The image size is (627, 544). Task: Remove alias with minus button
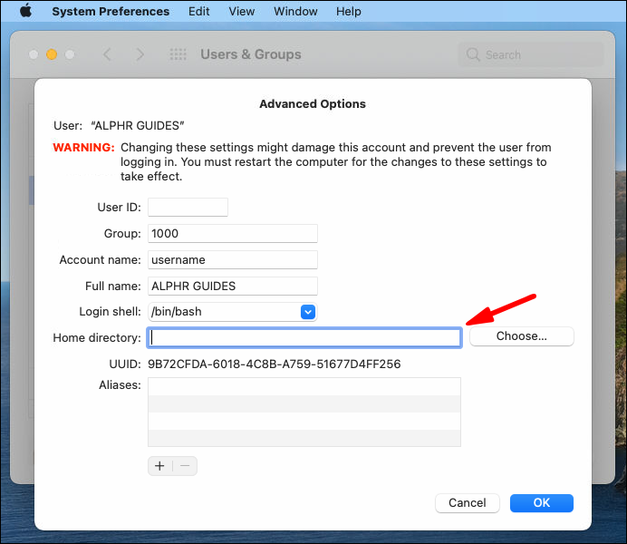(185, 466)
